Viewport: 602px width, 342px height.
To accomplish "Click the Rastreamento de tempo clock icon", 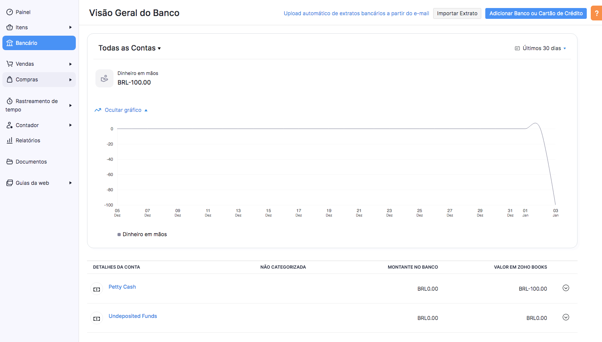I will coord(10,101).
